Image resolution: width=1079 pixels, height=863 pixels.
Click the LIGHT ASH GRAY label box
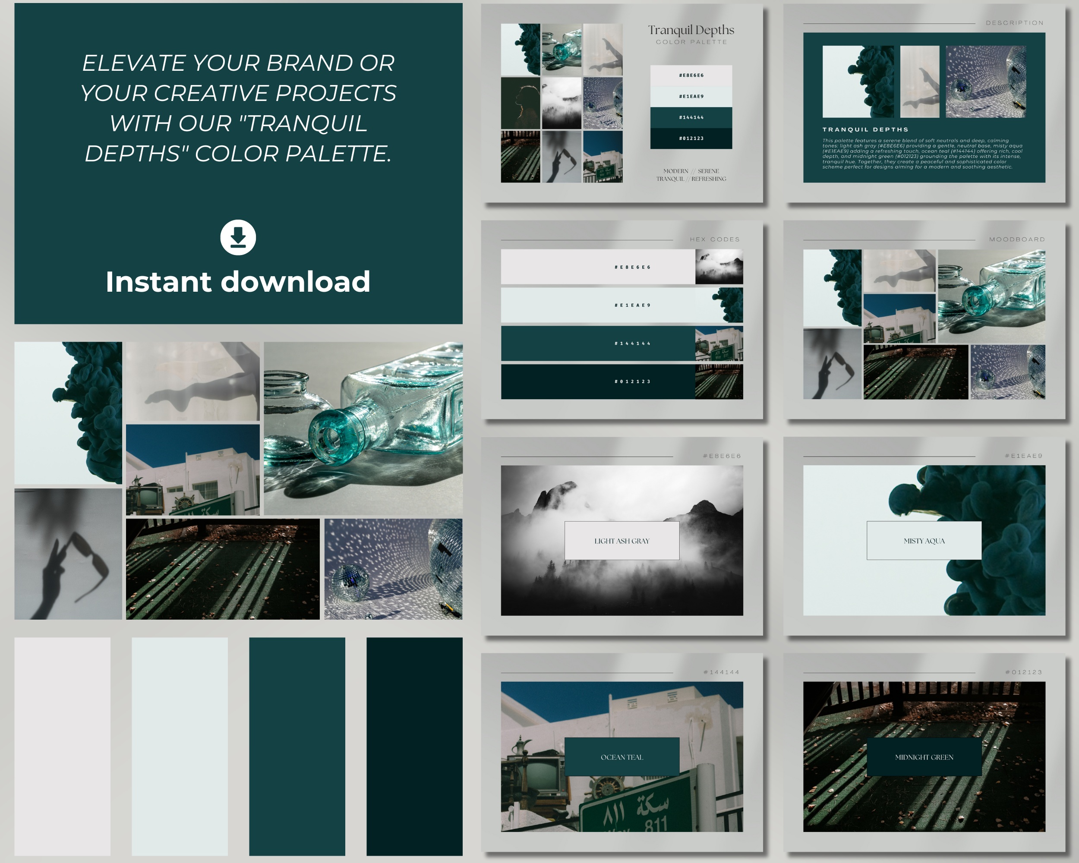point(622,541)
